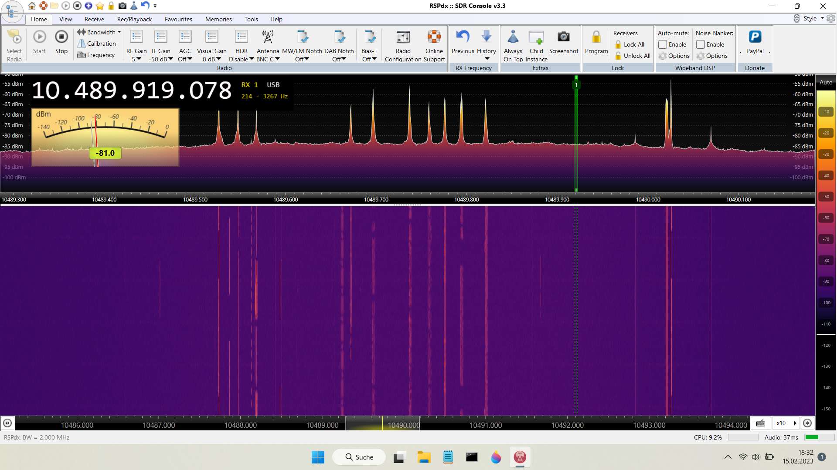837x470 pixels.
Task: Open the AGC dropdown
Action: click(x=185, y=59)
